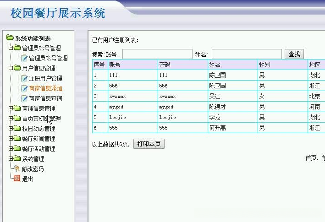The image size is (325, 222).
Task: Click the document icon beside 管理员帐号管理 child item
Action: click(x=24, y=58)
